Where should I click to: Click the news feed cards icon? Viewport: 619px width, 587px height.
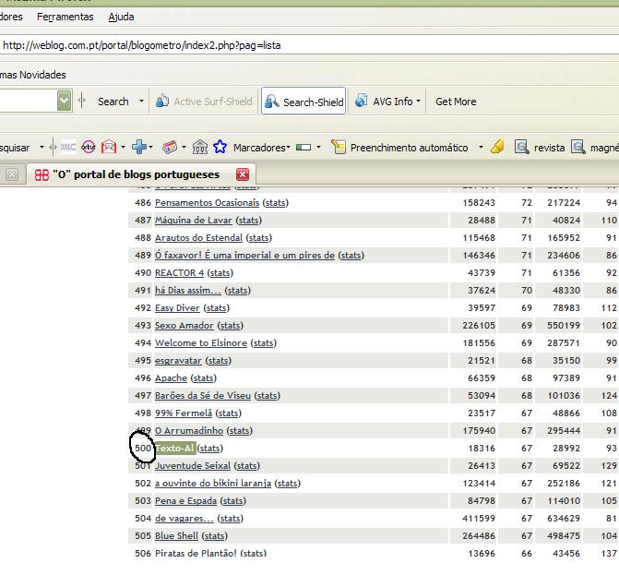pos(170,148)
